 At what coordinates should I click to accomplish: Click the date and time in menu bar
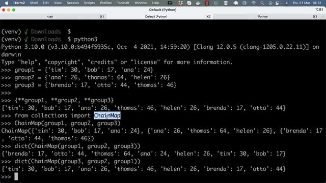point(307,3)
